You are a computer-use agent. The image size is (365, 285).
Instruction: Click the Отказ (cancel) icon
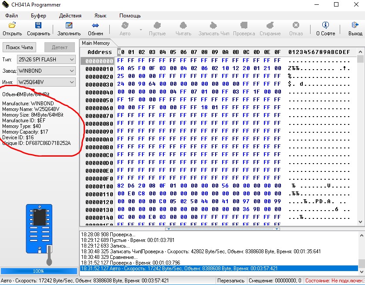click(296, 25)
